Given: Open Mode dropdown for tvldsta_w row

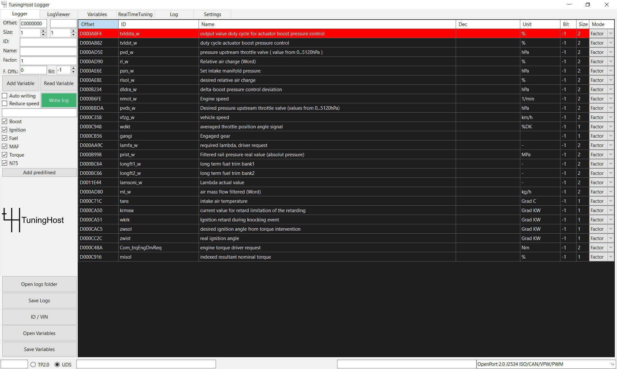Looking at the screenshot, I should pyautogui.click(x=611, y=33).
